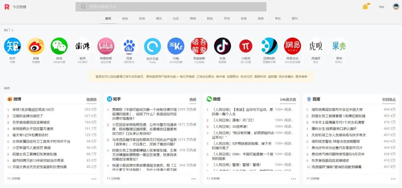Image resolution: width=402 pixels, height=188 pixels.
Task: Open 「人民日报」警惕！警惕！警惕！ article
Action: (236, 165)
